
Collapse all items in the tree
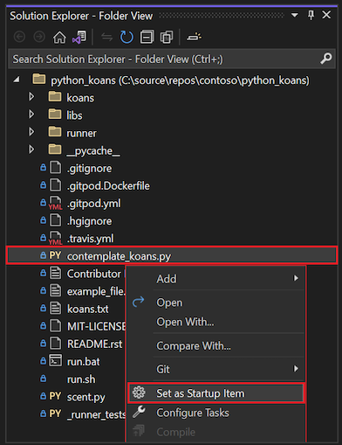(x=147, y=38)
